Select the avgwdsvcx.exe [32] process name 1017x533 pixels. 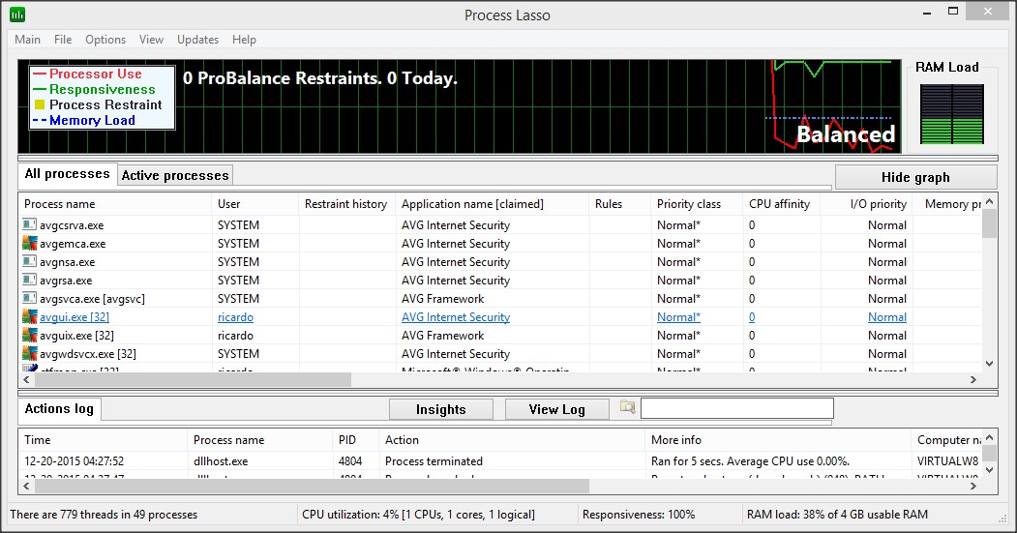tap(87, 353)
